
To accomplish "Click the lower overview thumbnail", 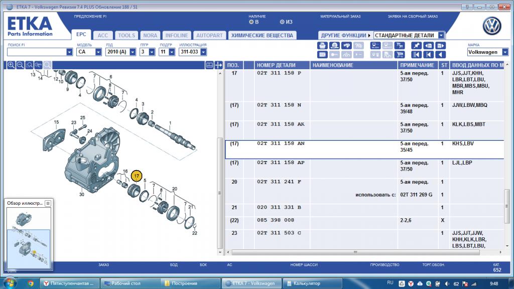I will click(29, 249).
